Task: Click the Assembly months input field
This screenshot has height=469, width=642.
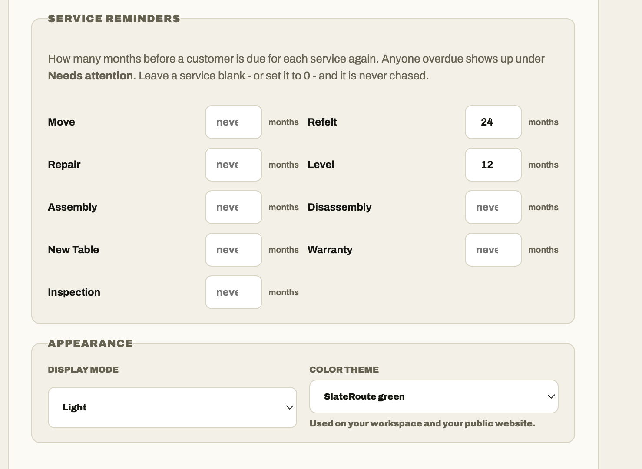Action: coord(234,207)
